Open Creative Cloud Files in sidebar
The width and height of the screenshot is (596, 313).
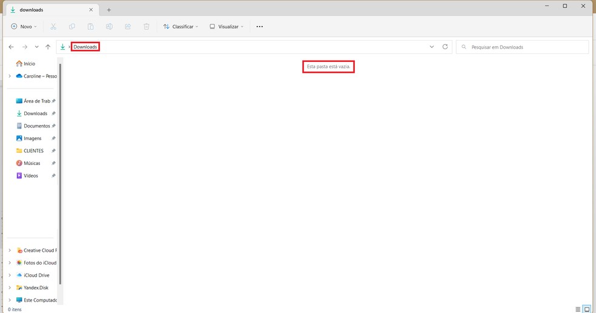coord(36,251)
